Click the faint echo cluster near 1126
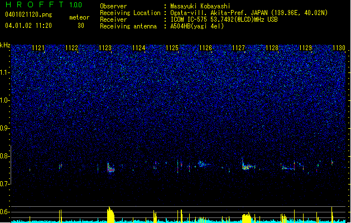Image resolution: width=351 pixels, height=223 pixels. tap(203, 164)
